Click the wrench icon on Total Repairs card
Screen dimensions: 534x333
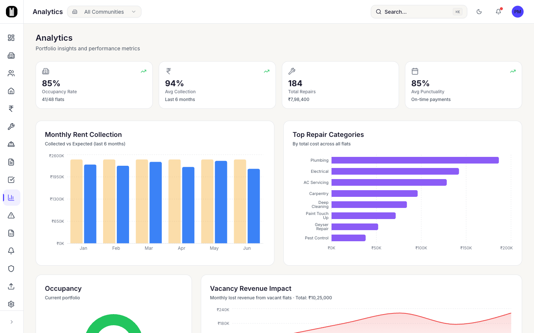click(292, 71)
